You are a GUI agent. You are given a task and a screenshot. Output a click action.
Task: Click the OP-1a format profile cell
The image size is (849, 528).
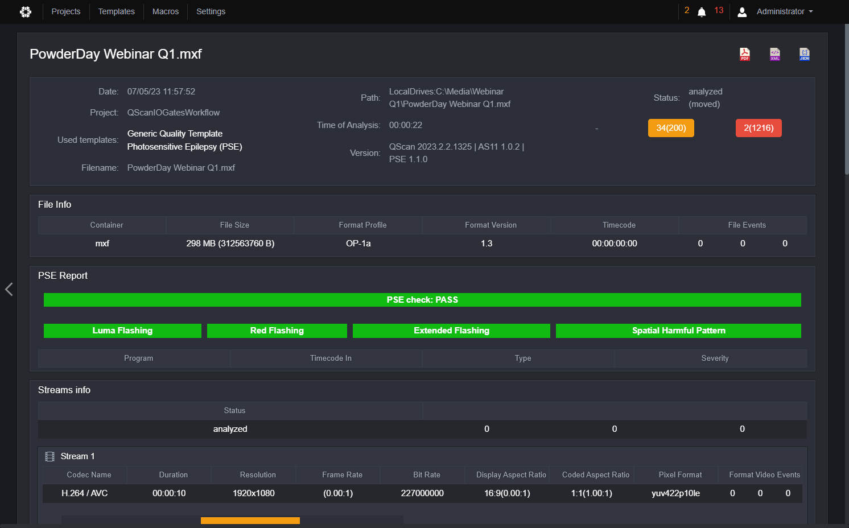(358, 244)
